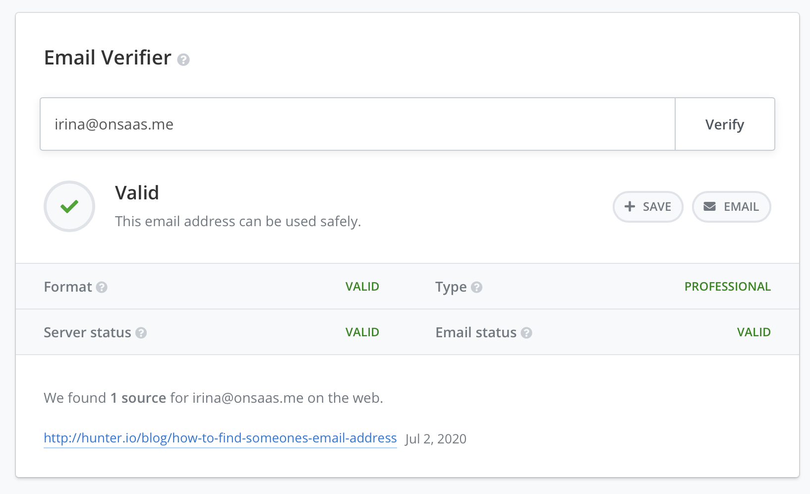Click the help icon beside Type

(x=477, y=287)
